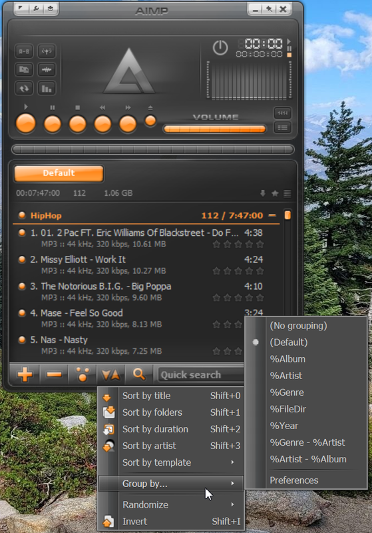This screenshot has width=372, height=533.
Task: Group playlist by %Genre
Action: (x=306, y=392)
